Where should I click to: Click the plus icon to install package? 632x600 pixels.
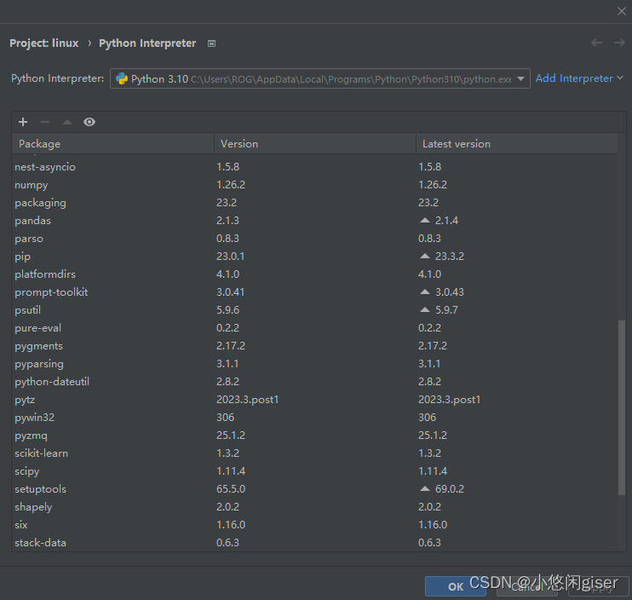click(x=23, y=122)
